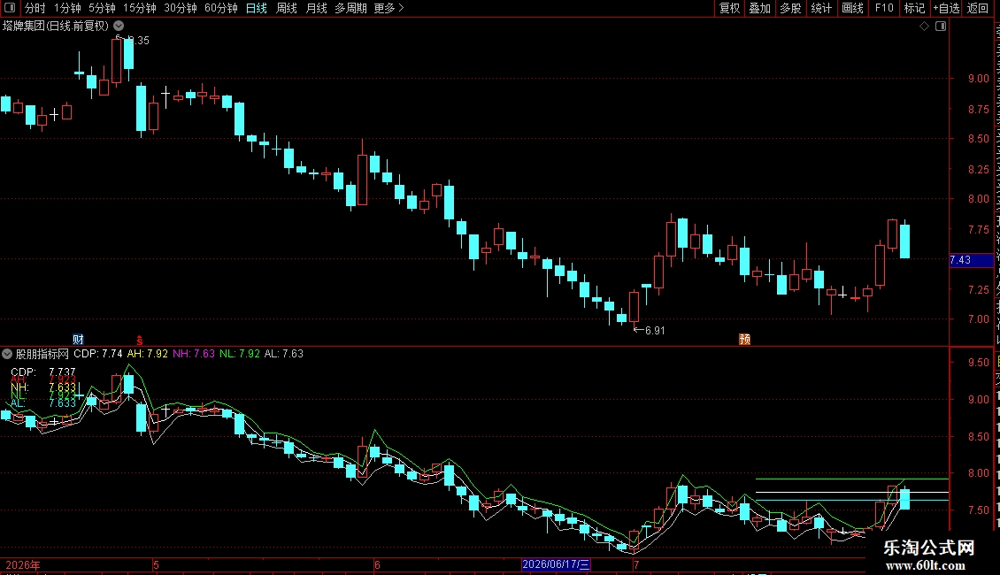1000x575 pixels.
Task: Click the 复权 adjustment button
Action: 729,8
